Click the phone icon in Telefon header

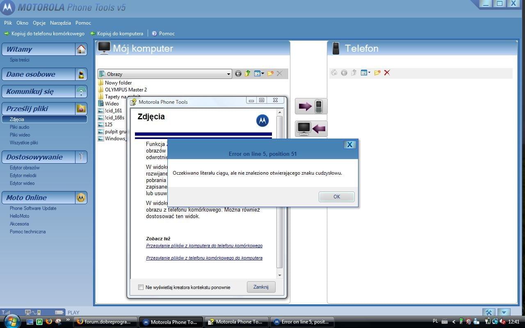pyautogui.click(x=336, y=48)
